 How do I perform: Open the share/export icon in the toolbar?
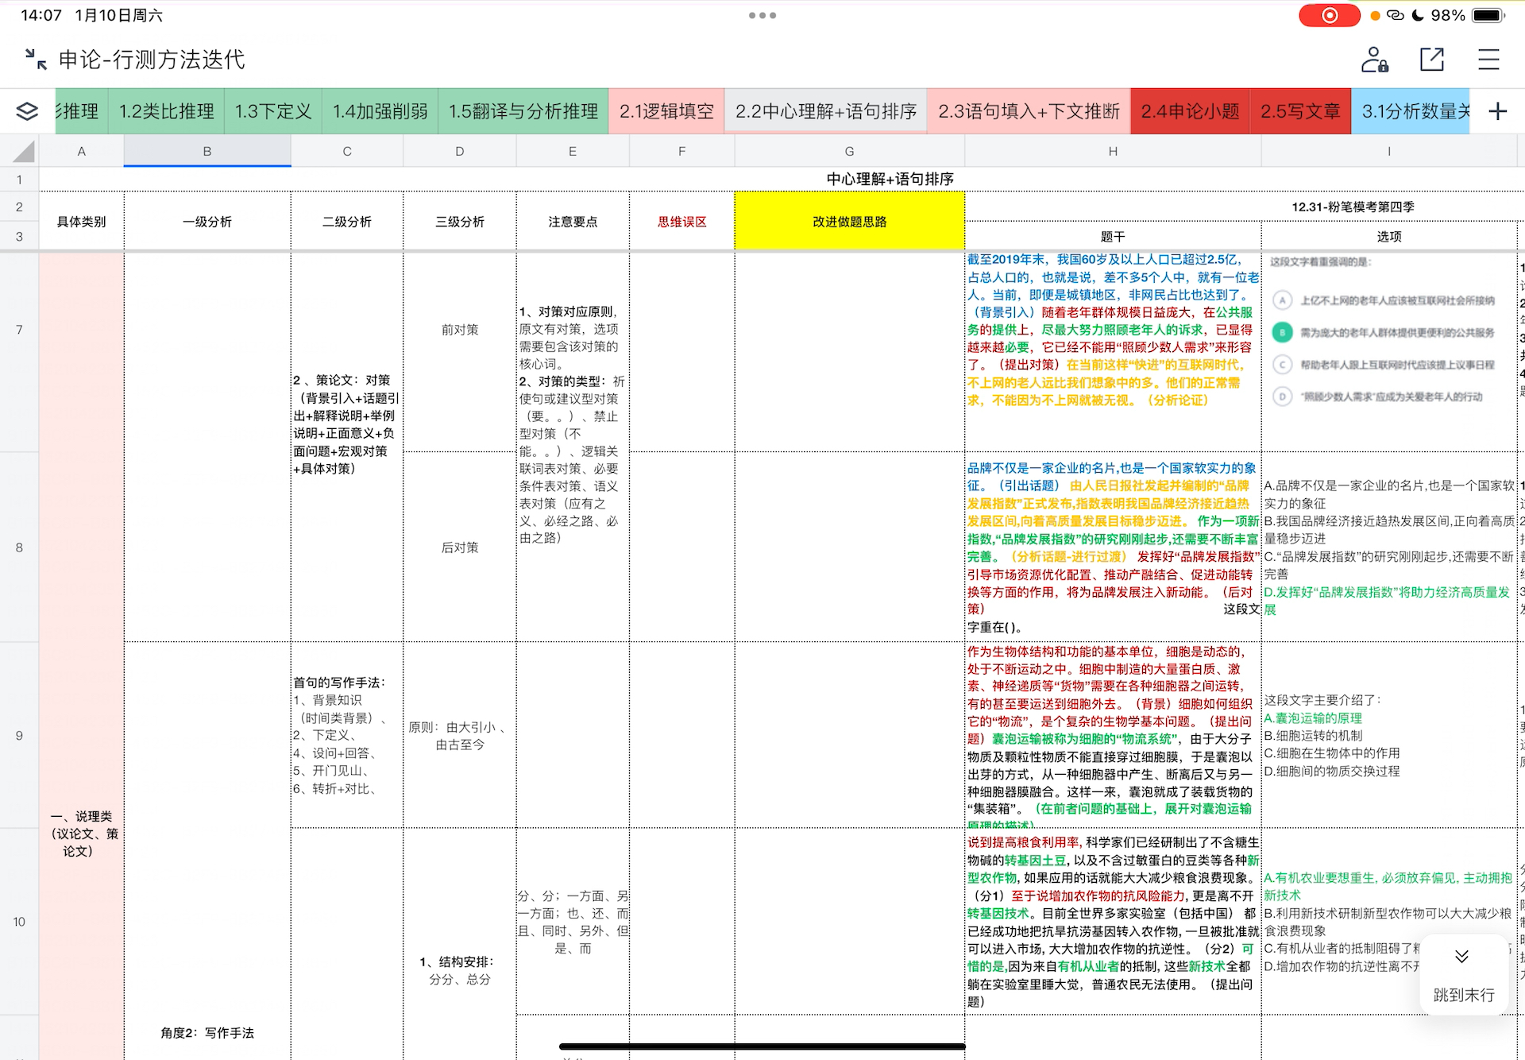[1431, 59]
